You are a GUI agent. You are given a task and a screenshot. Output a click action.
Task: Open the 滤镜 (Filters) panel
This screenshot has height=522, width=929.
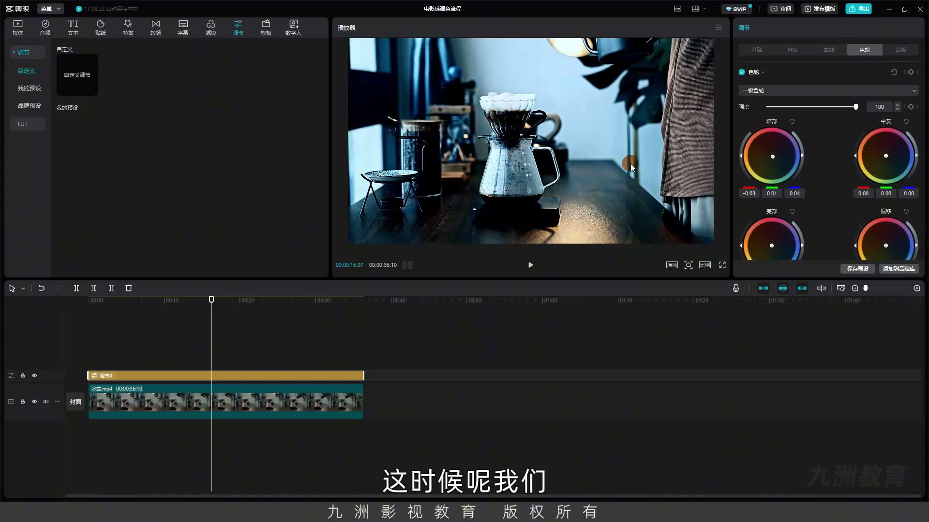point(211,28)
